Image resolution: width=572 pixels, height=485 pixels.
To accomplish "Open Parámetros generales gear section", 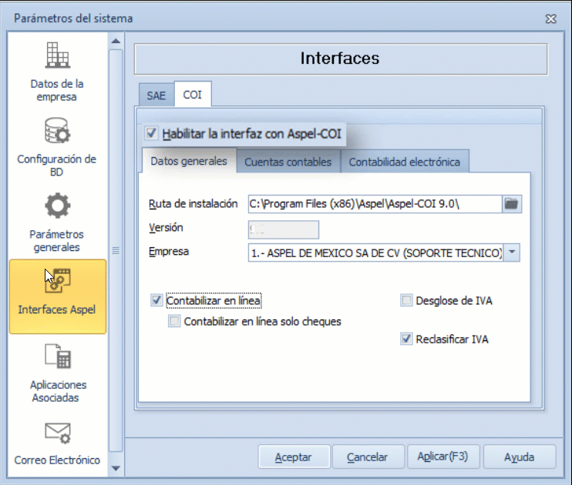I will pyautogui.click(x=57, y=222).
